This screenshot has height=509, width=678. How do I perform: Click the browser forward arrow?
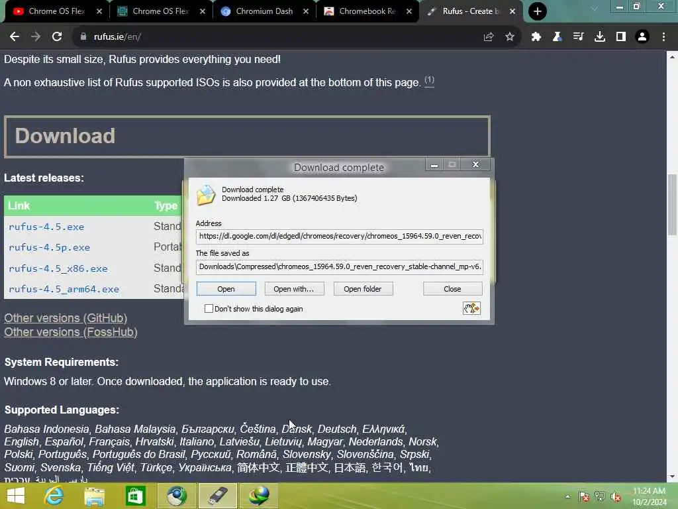[36, 37]
